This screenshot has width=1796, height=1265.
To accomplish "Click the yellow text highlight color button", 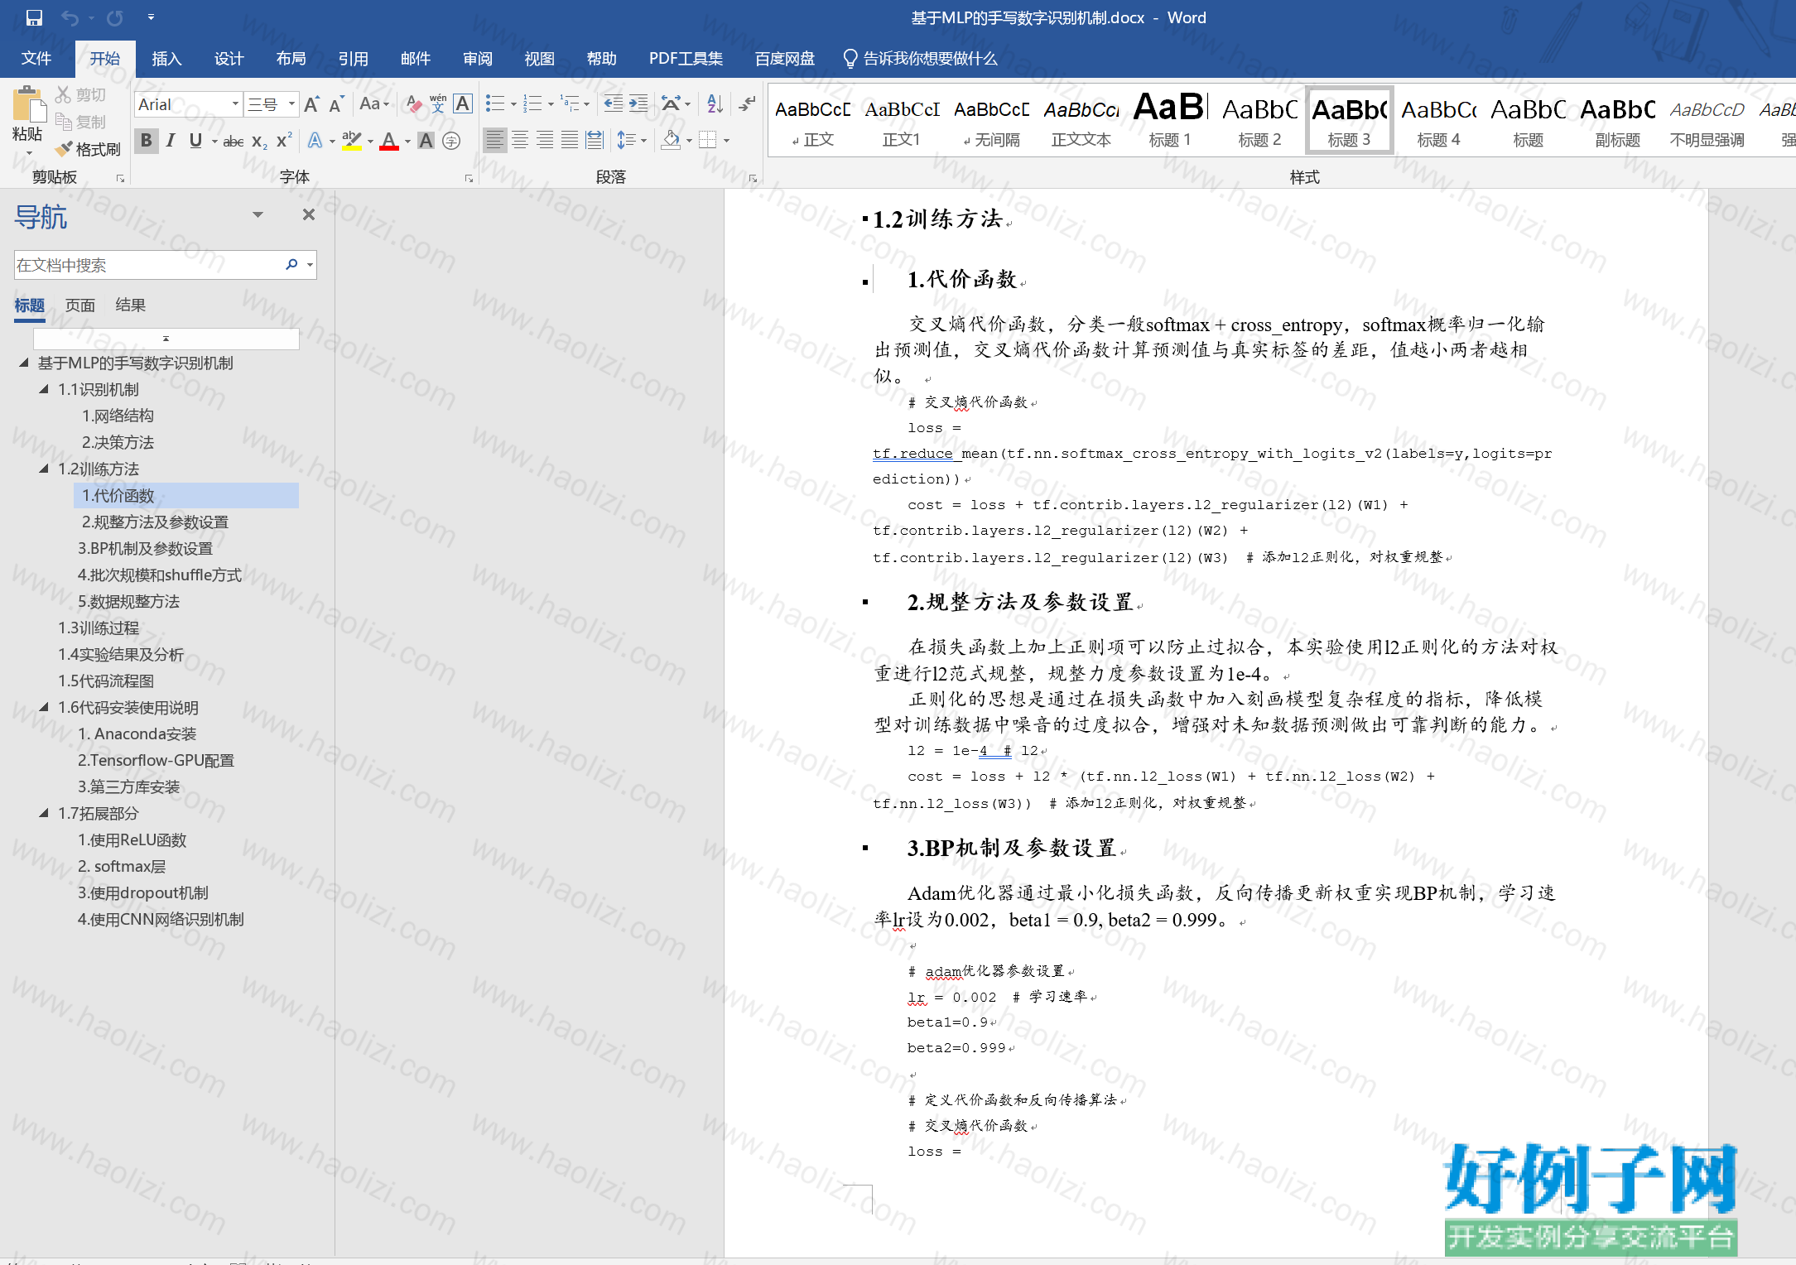I will (x=352, y=141).
